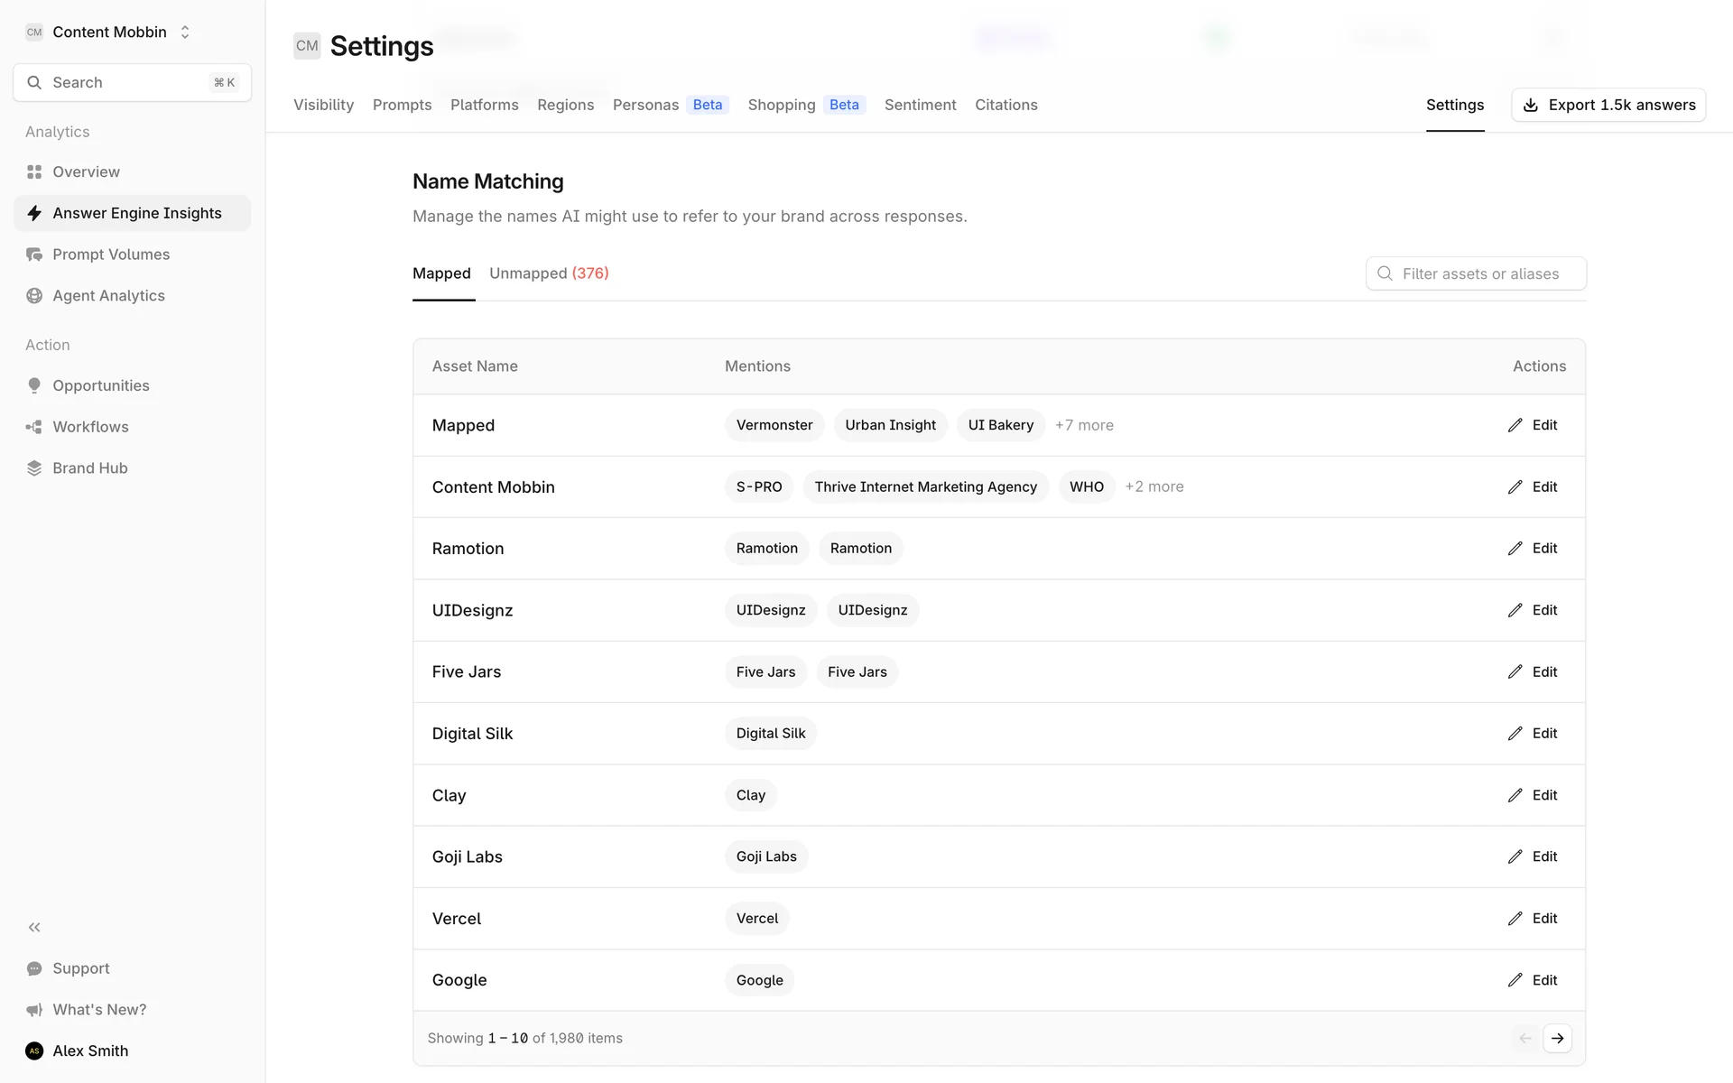Focus the Filter assets or aliases field
This screenshot has height=1083, width=1733.
[1480, 273]
